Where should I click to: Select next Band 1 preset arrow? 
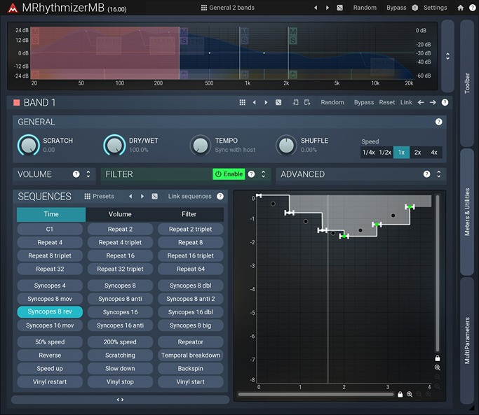[266, 102]
